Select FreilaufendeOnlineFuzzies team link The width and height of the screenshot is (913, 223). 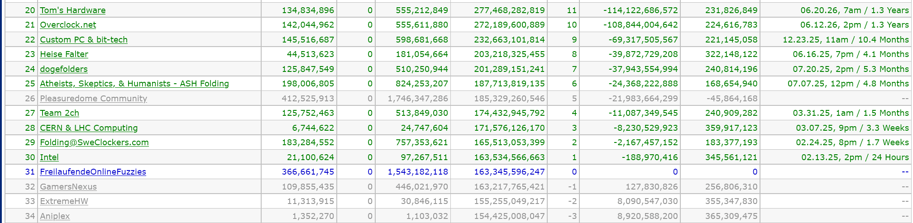[x=93, y=172]
